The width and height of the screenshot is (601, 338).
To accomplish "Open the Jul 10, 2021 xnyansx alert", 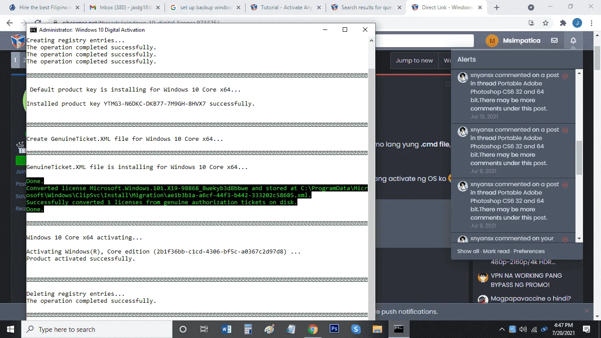I will click(513, 96).
